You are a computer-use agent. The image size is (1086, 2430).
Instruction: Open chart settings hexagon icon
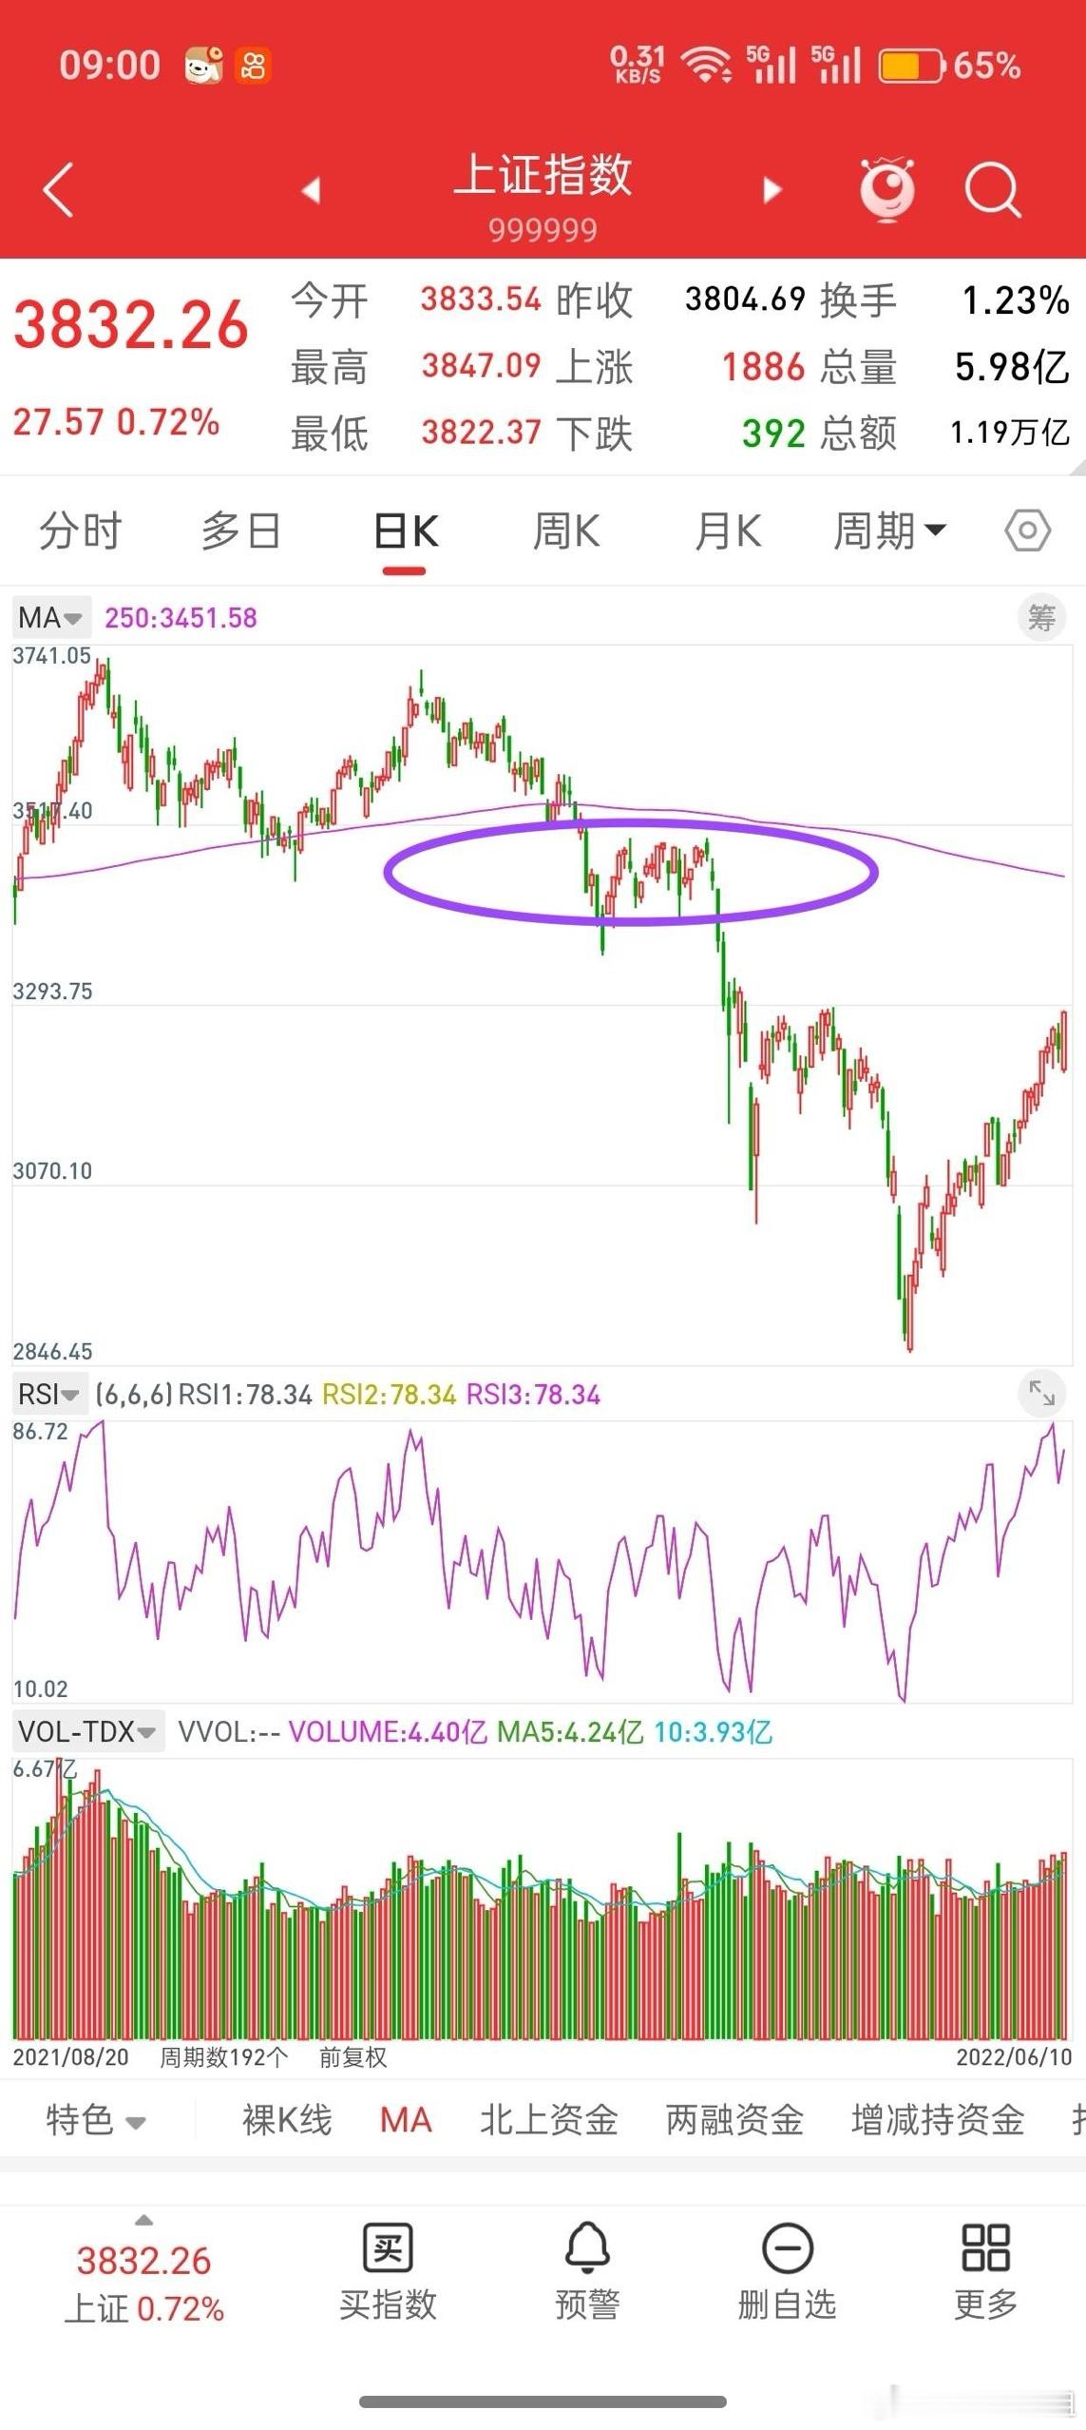click(1028, 530)
